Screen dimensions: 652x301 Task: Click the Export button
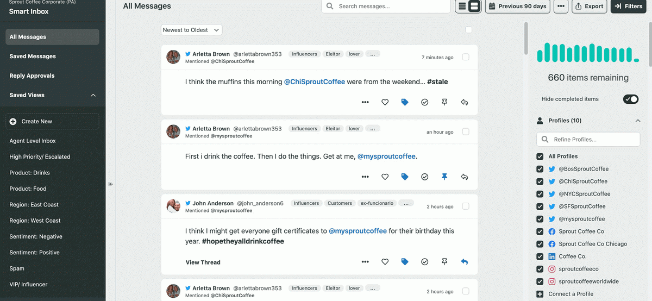tap(590, 7)
